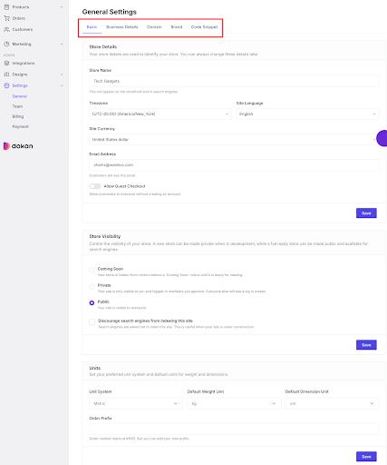This screenshot has height=465, width=387.
Task: Click the Integrations icon in sidebar
Action: [x=6, y=63]
